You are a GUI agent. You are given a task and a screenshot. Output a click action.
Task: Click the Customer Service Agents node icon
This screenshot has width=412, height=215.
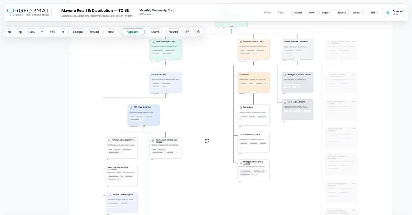point(109,195)
